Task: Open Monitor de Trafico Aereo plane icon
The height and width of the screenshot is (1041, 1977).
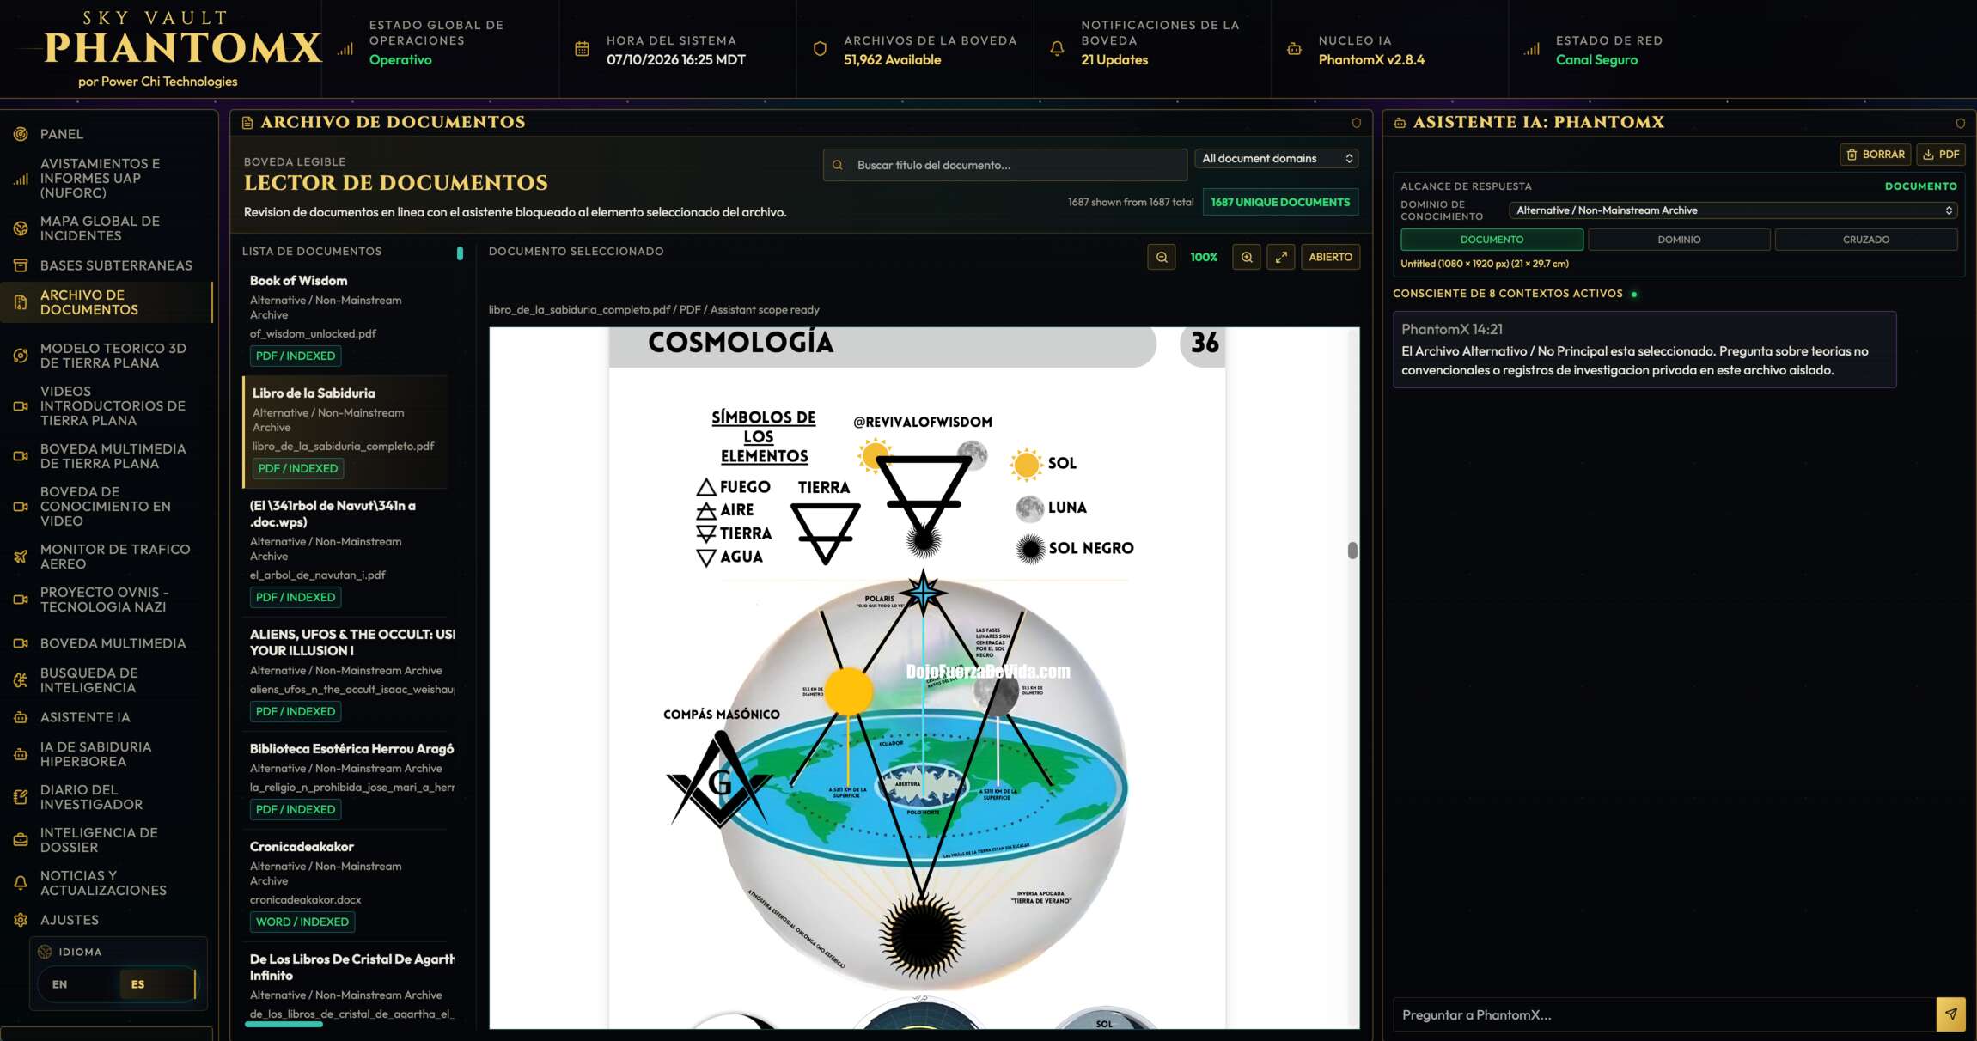Action: coord(21,557)
